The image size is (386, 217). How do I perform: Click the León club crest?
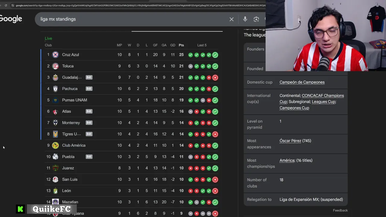pos(55,191)
